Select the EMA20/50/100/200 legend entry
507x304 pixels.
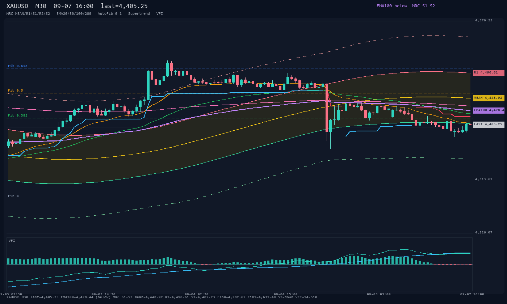[x=74, y=13]
